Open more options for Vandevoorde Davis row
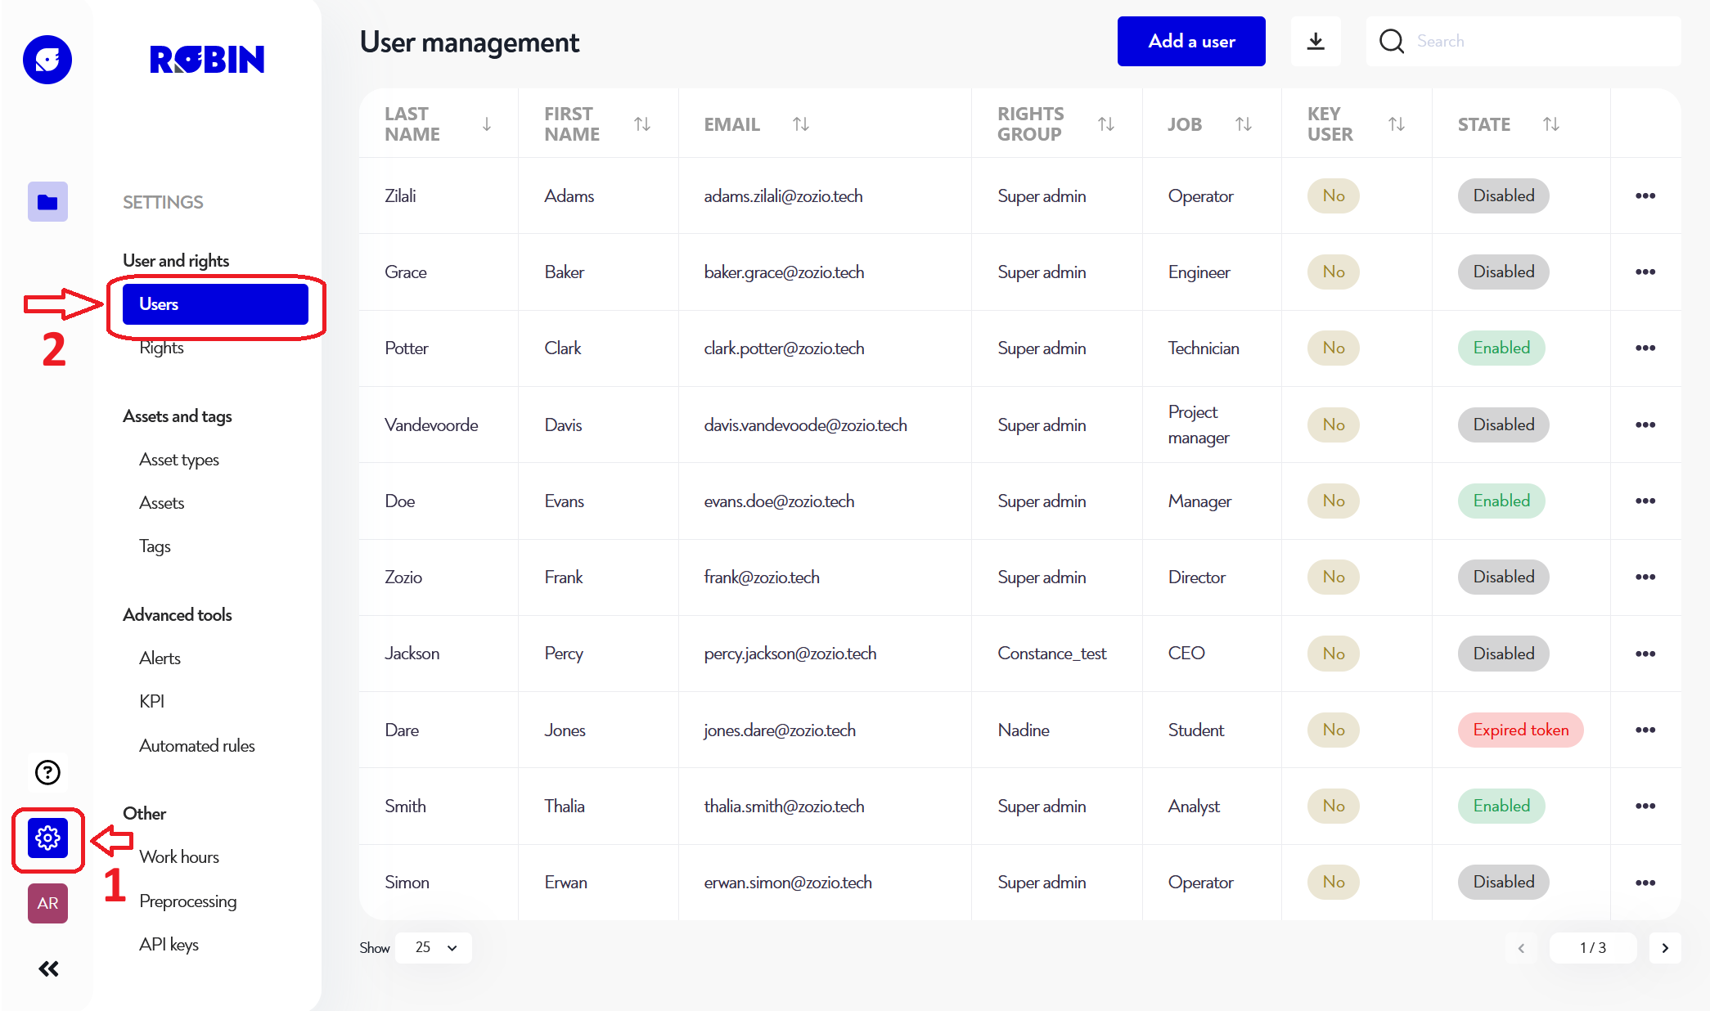Viewport: 1710px width, 1011px height. 1645,425
